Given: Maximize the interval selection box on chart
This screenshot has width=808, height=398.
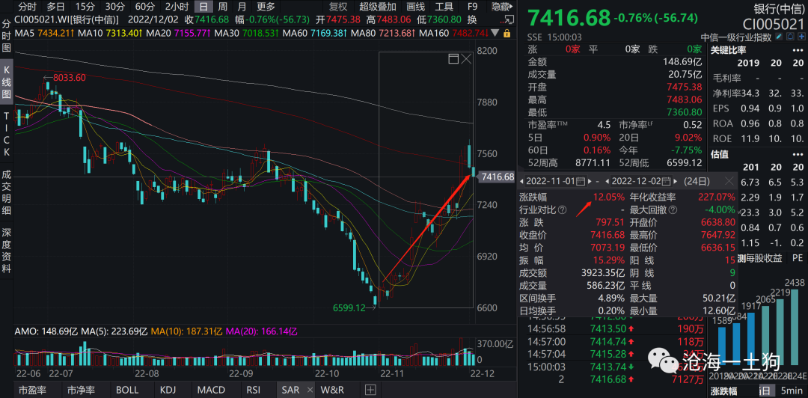Looking at the screenshot, I should pyautogui.click(x=453, y=58).
